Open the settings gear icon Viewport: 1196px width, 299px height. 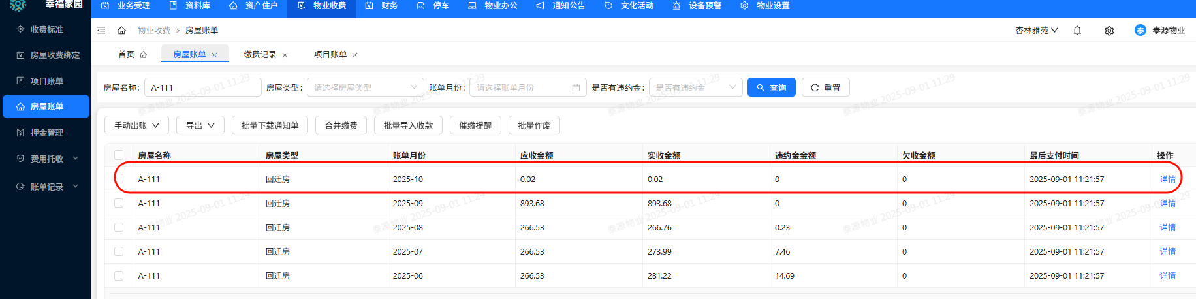[1109, 31]
